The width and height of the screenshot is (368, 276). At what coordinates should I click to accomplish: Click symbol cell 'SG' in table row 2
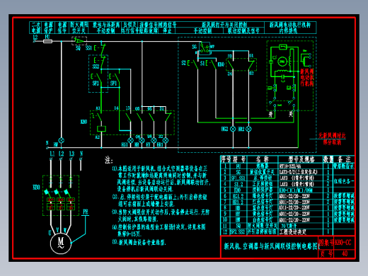tap(238, 172)
